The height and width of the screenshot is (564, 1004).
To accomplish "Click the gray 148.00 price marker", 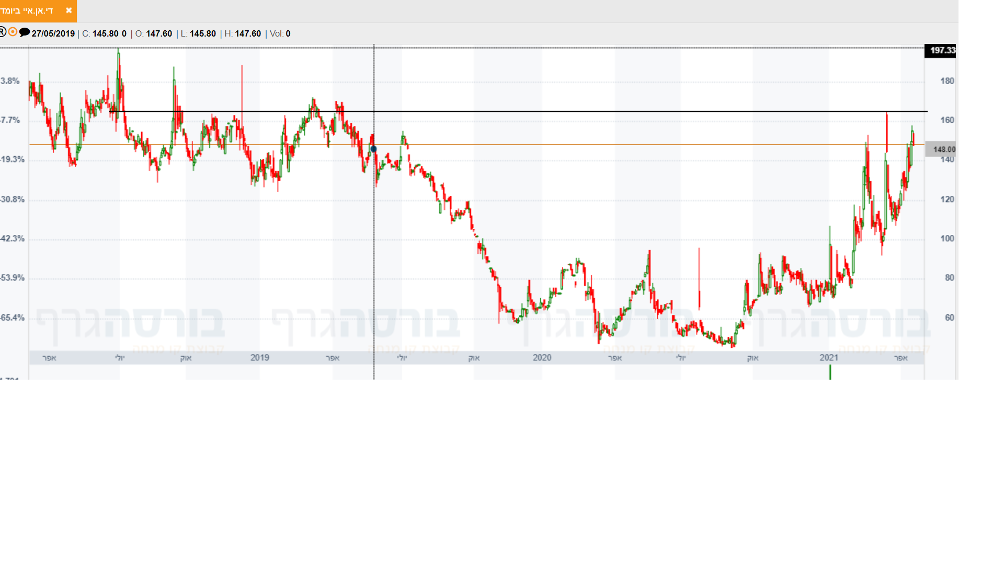I will (941, 149).
